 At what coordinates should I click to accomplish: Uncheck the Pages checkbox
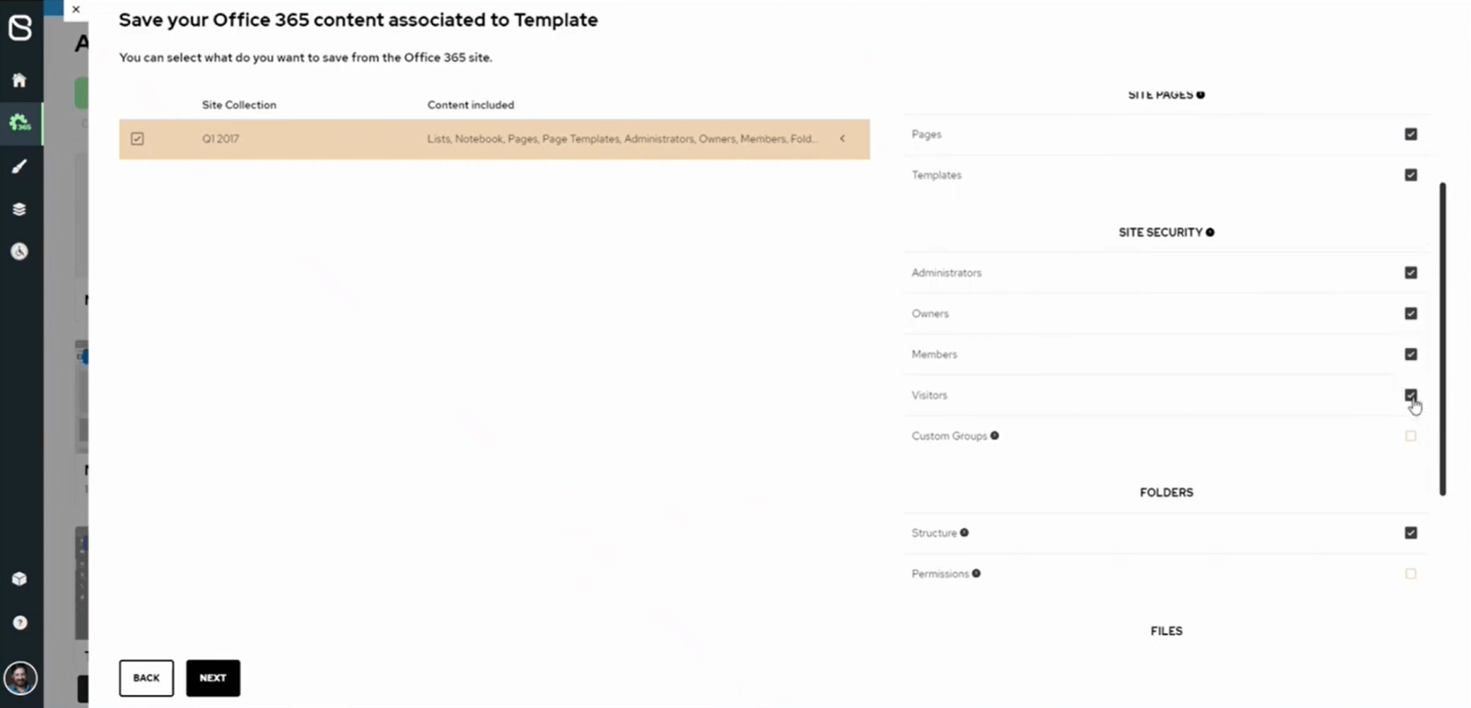click(1411, 134)
